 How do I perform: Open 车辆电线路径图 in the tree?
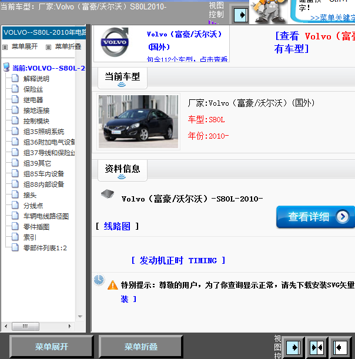[46, 216]
